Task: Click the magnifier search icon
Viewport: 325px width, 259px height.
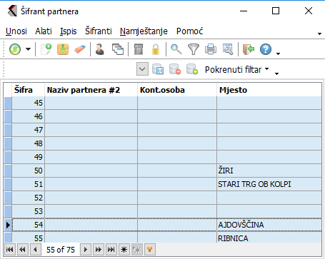Action: 176,49
